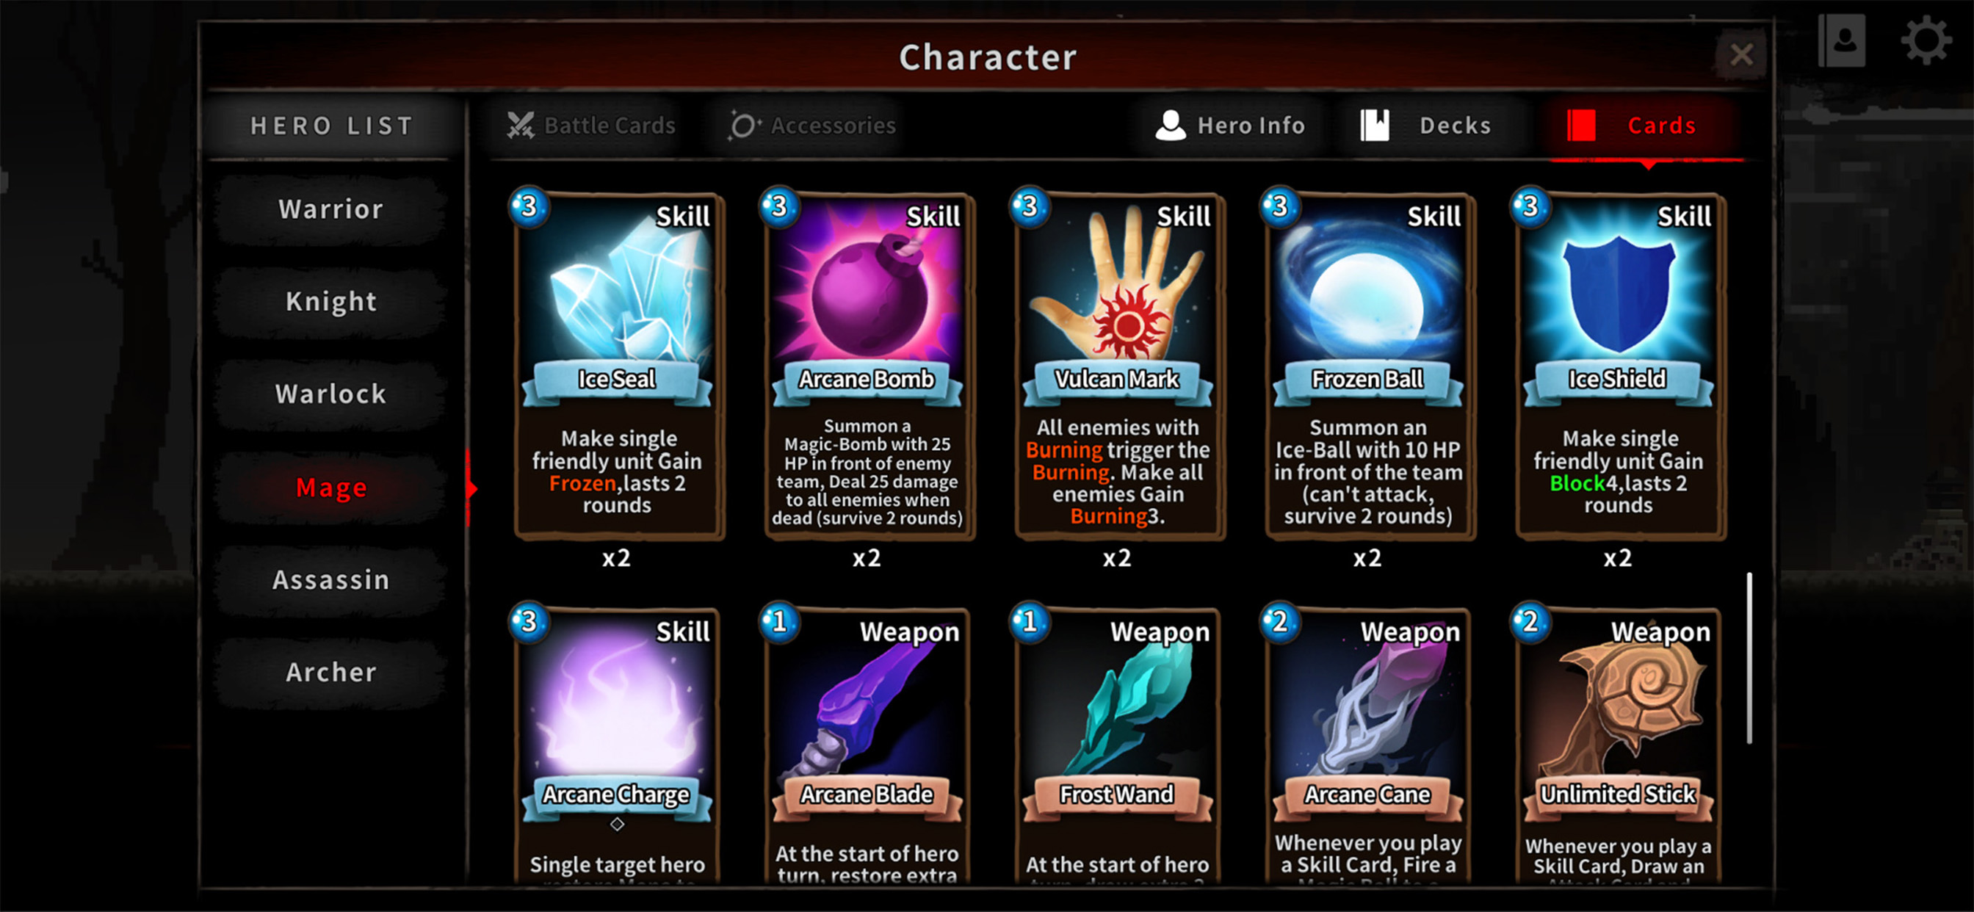1974x912 pixels.
Task: Switch to the Decks tab
Action: (1427, 126)
